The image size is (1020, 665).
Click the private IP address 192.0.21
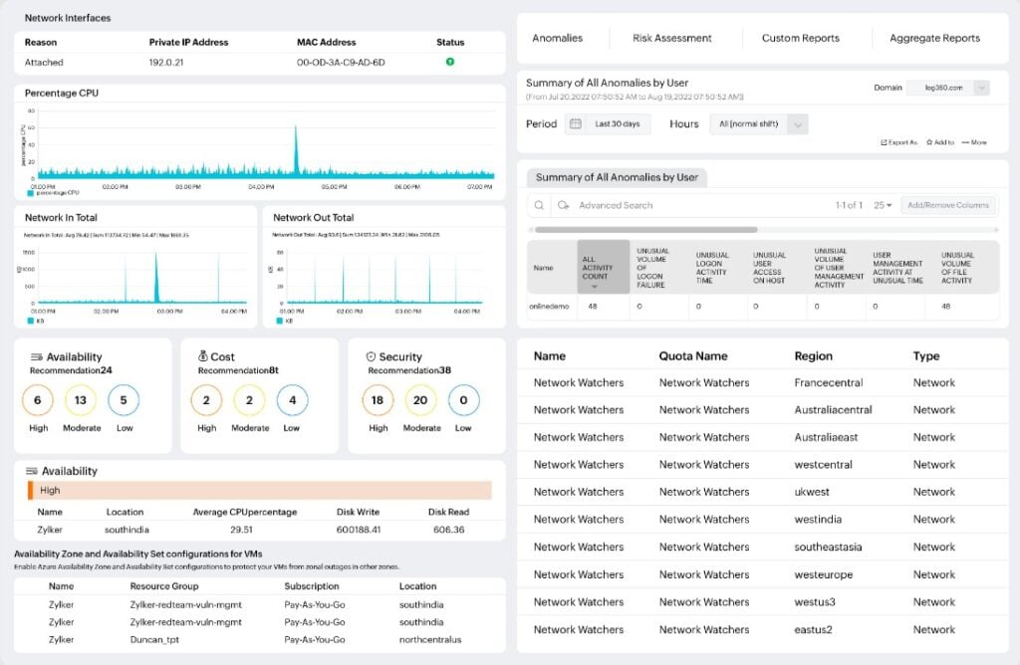pos(166,63)
